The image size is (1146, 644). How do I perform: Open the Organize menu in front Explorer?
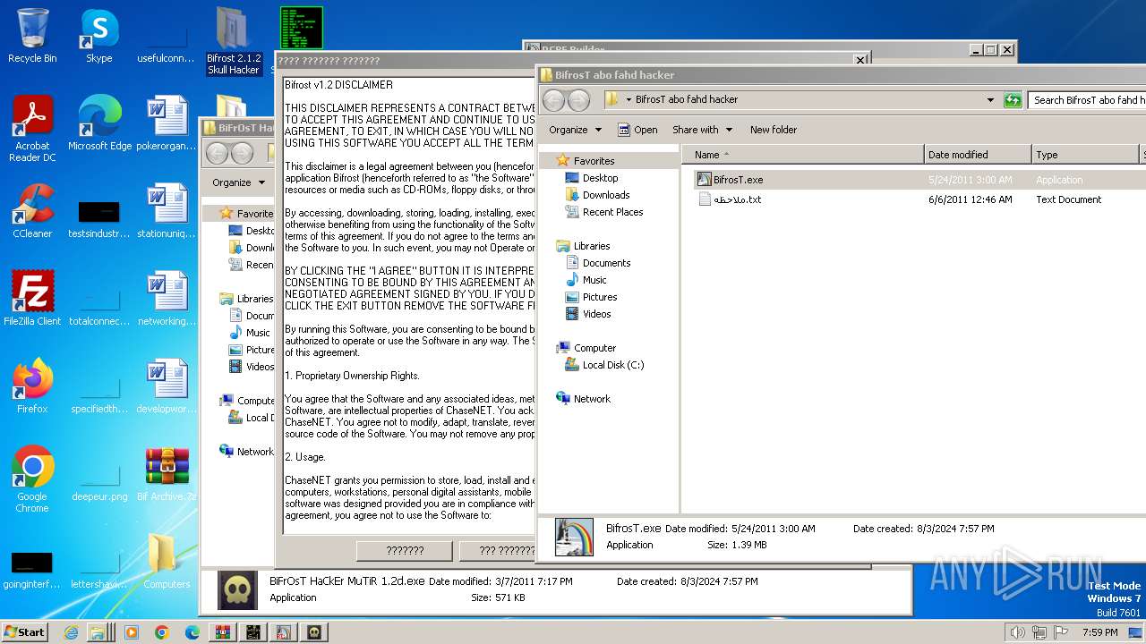coord(575,130)
